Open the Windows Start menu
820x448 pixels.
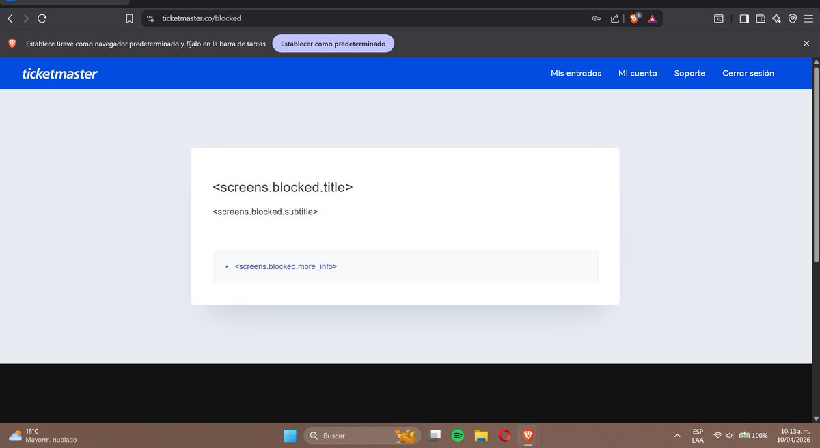(x=290, y=435)
